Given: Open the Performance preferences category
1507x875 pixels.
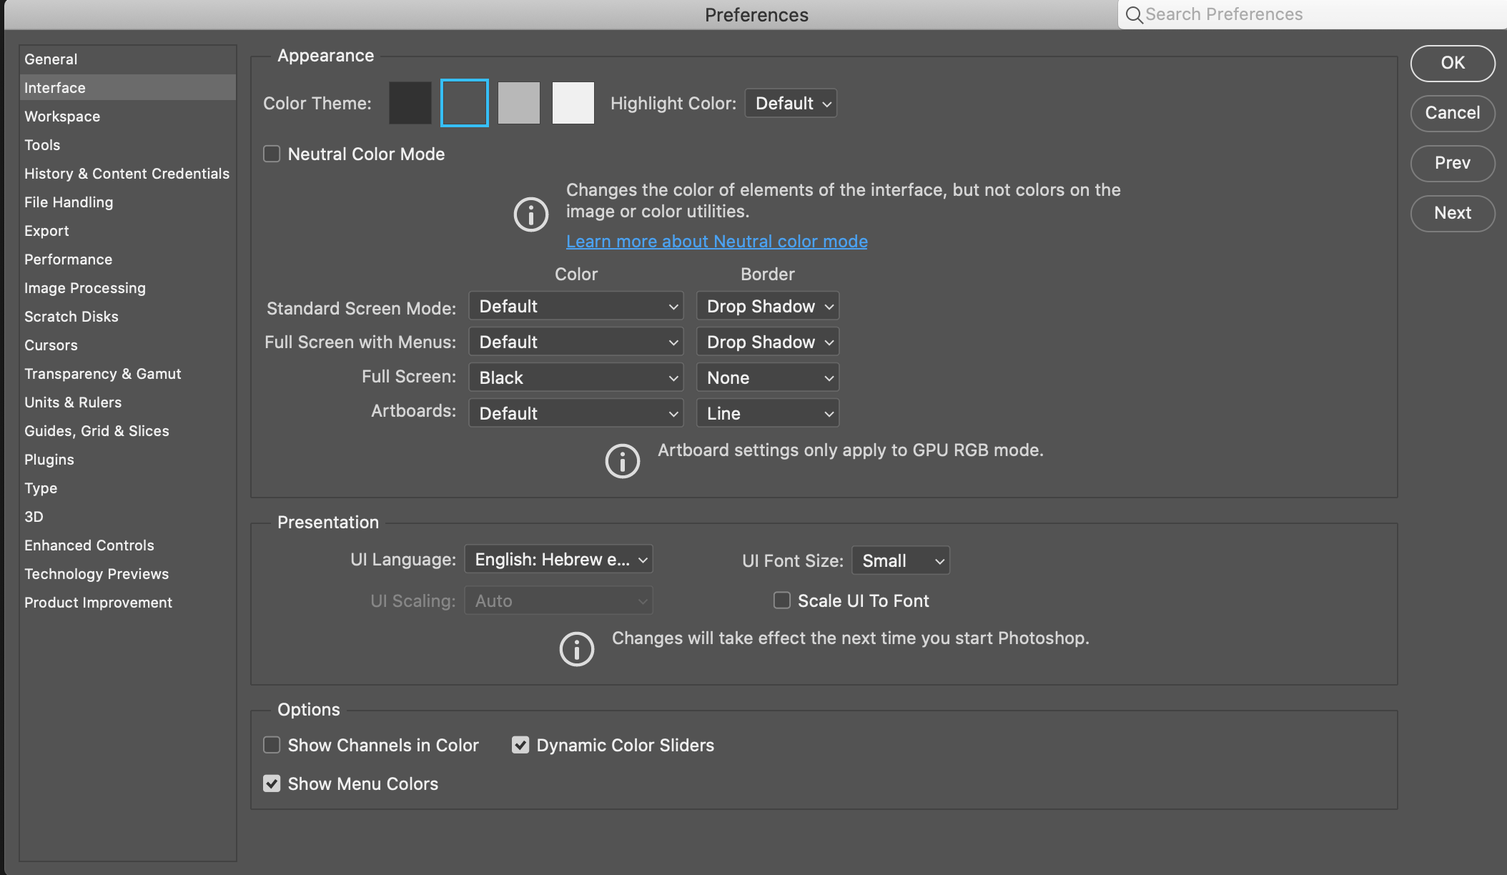Looking at the screenshot, I should click(x=68, y=259).
